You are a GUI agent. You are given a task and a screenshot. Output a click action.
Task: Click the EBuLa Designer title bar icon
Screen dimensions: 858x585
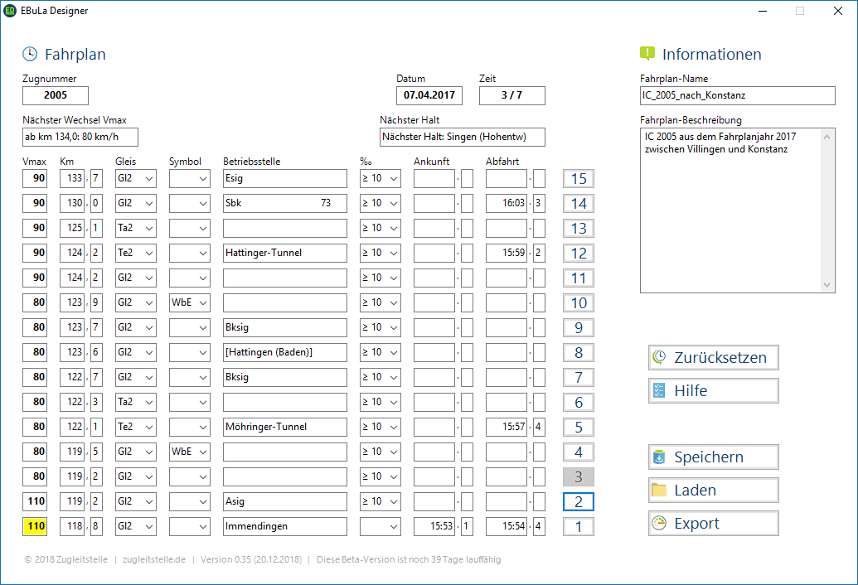pos(10,11)
